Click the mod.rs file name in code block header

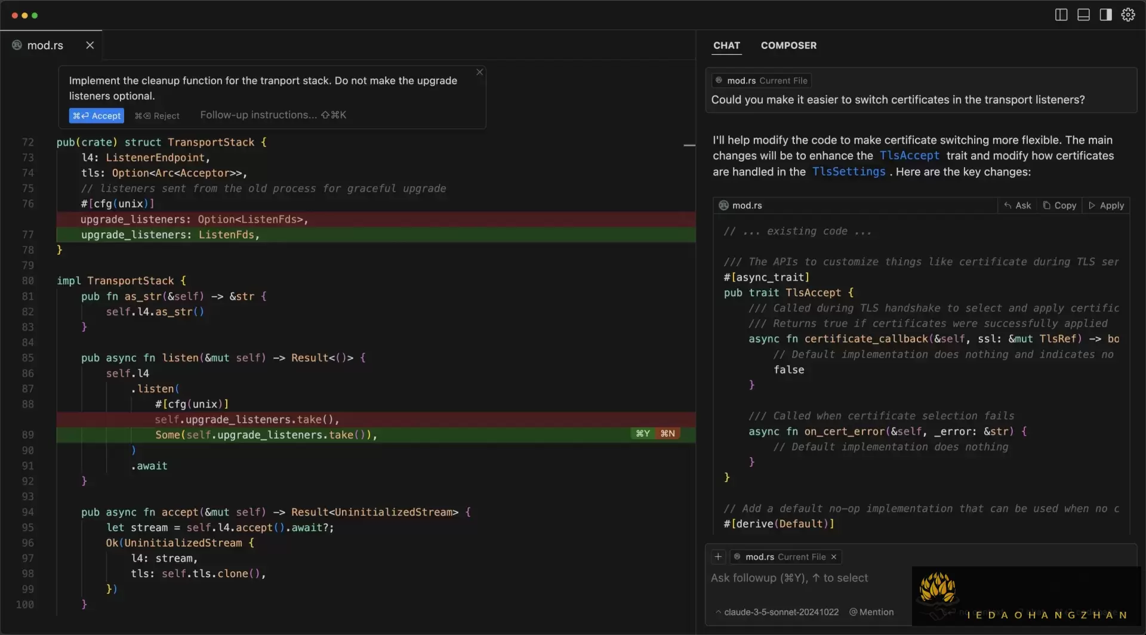point(747,205)
